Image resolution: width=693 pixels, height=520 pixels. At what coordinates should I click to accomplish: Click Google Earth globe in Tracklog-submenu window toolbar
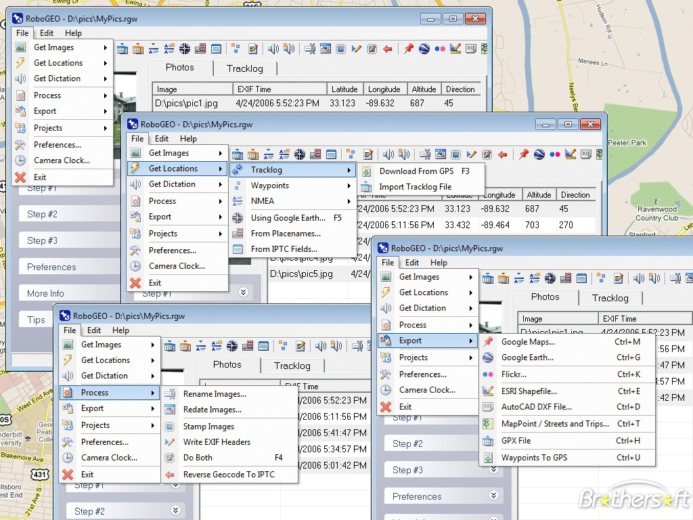tap(539, 154)
